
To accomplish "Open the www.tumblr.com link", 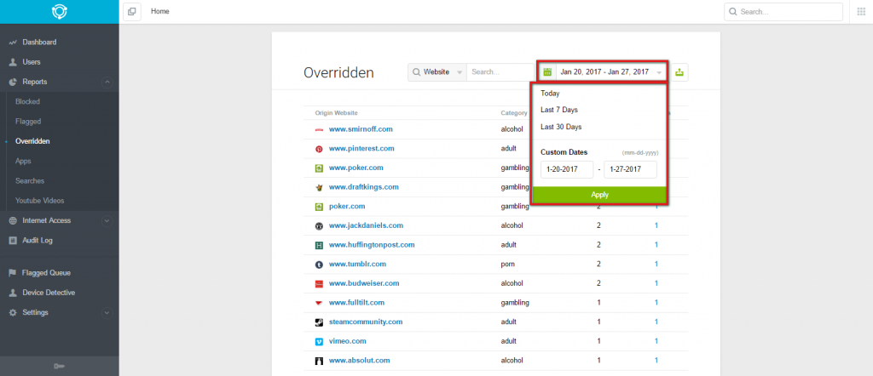I will (x=357, y=264).
